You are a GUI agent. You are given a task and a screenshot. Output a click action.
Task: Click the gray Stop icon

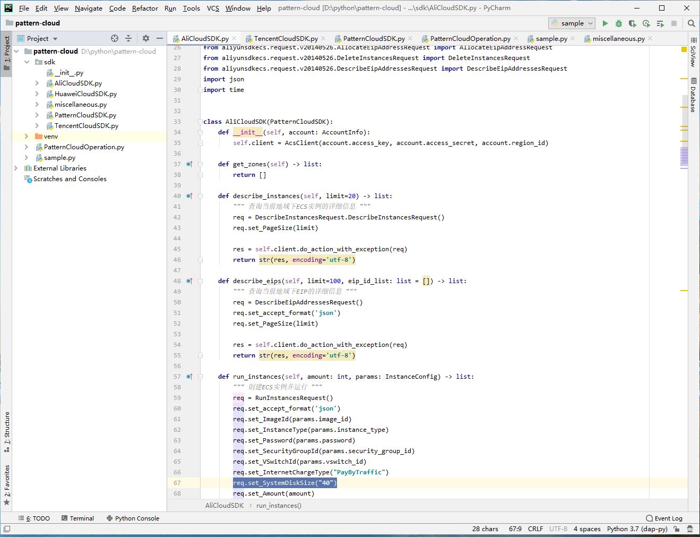pos(674,23)
